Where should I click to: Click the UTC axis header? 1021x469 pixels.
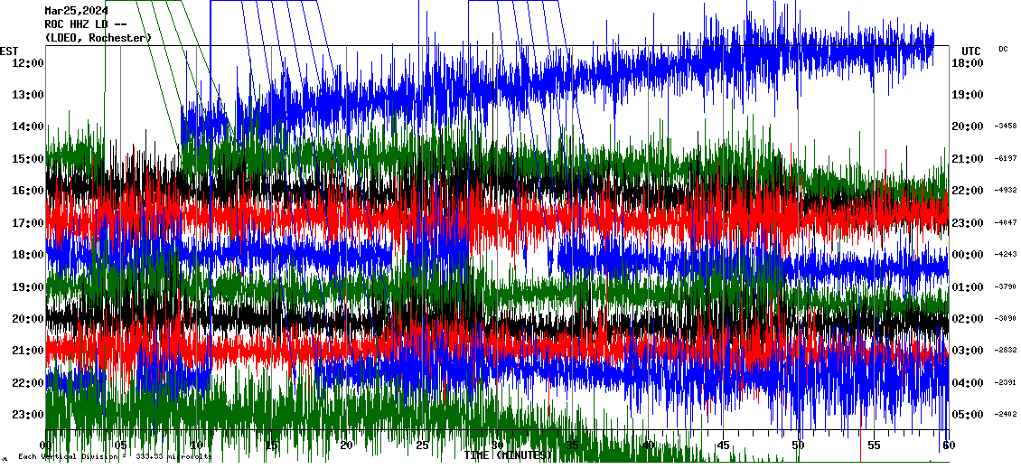(971, 51)
